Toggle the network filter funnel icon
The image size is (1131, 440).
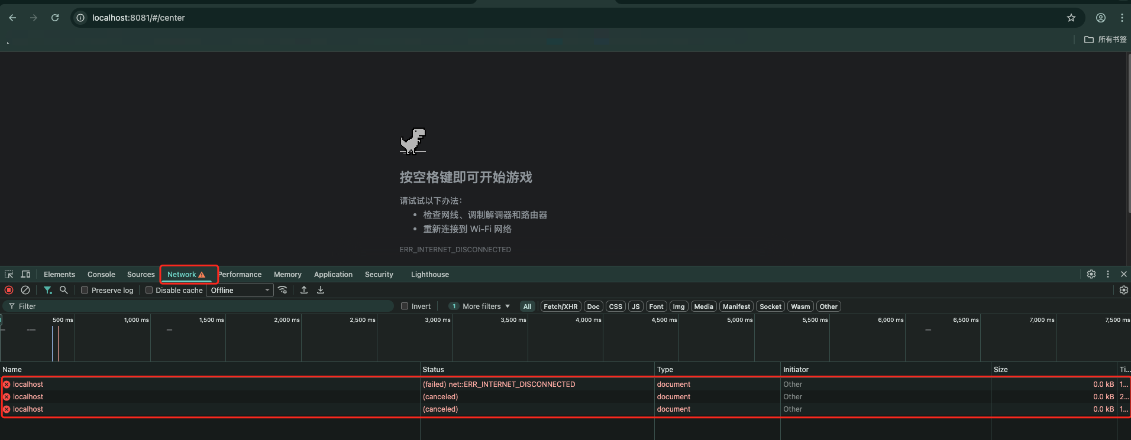[47, 290]
